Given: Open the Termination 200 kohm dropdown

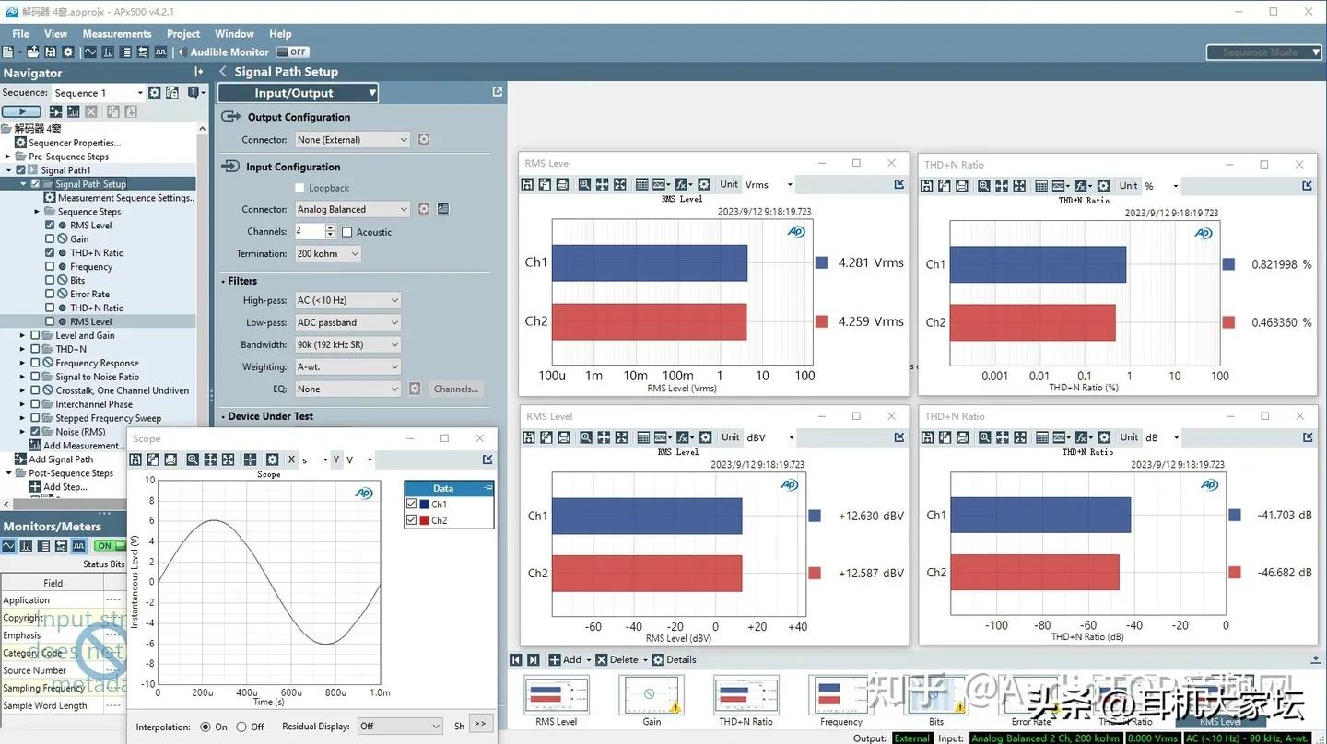Looking at the screenshot, I should click(327, 254).
